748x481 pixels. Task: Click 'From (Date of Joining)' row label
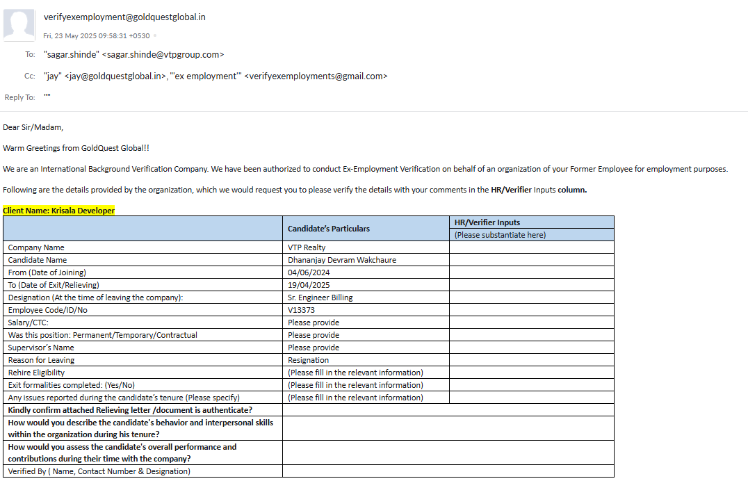click(47, 272)
